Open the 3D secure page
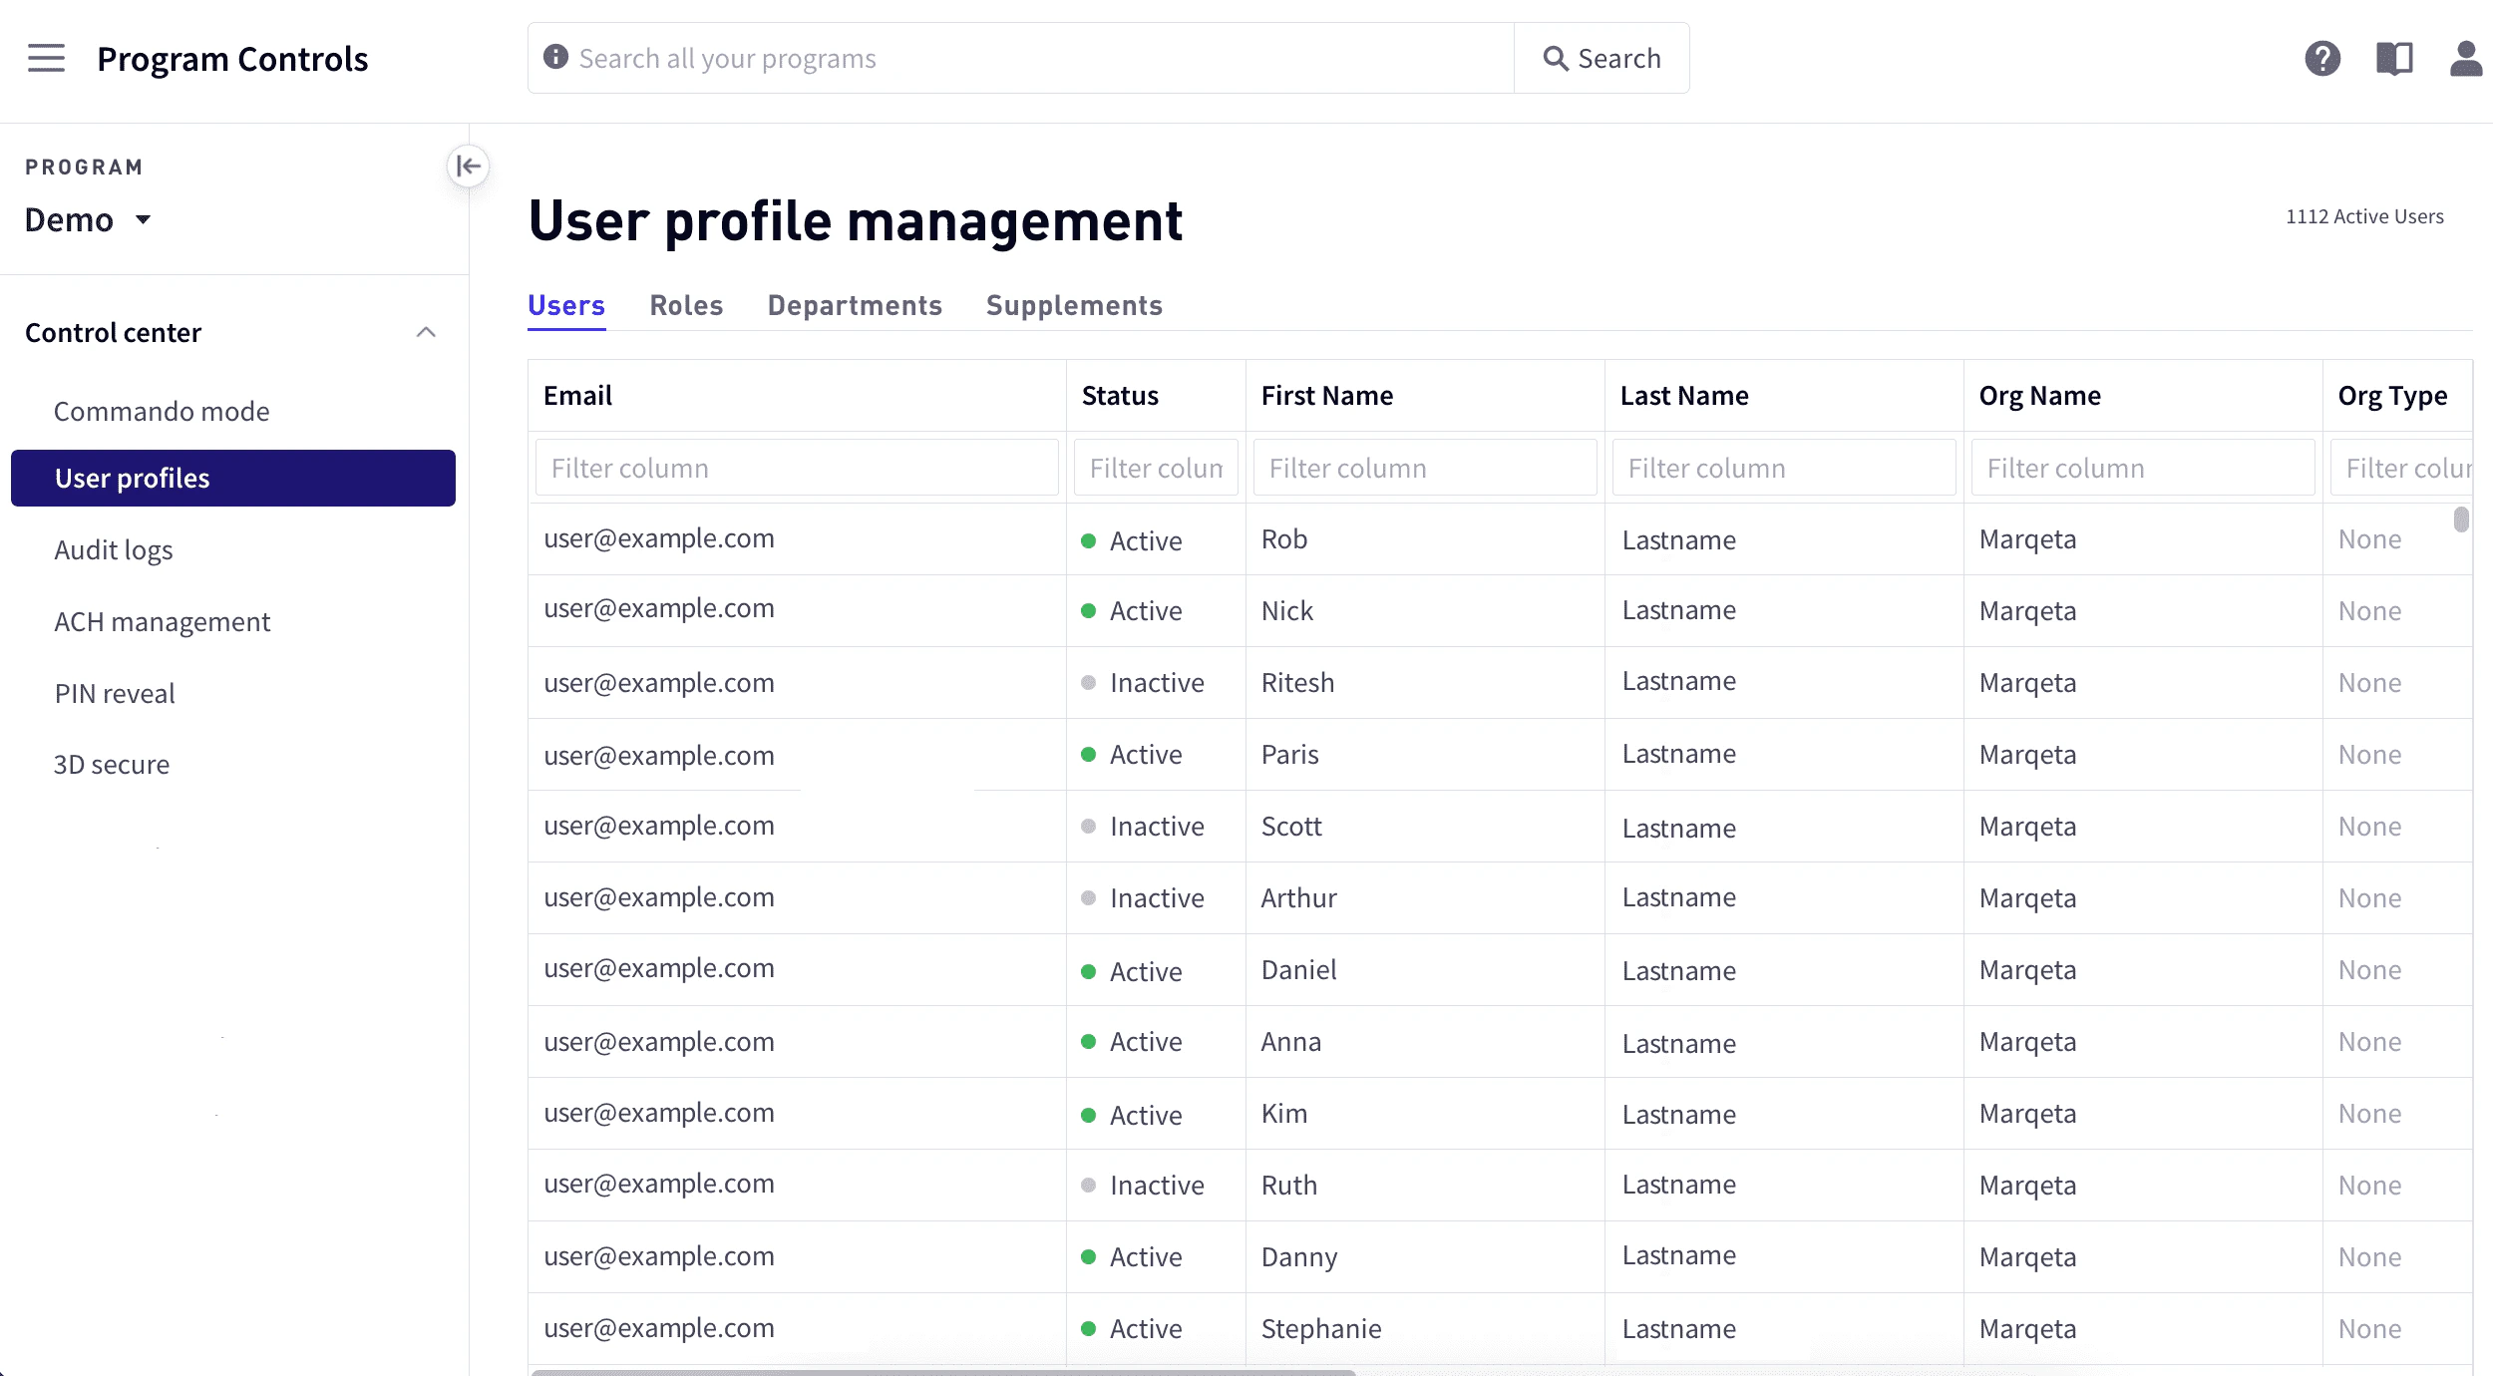The image size is (2493, 1376). point(111,764)
